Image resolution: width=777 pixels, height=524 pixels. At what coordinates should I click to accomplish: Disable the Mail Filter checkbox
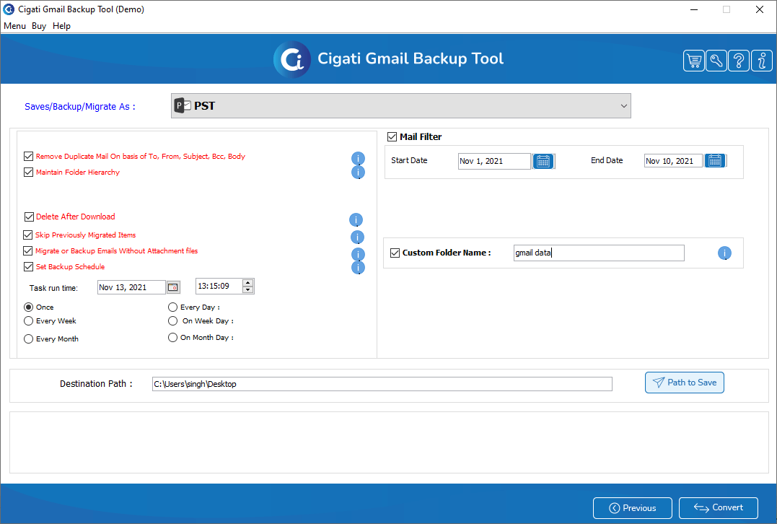tap(392, 137)
